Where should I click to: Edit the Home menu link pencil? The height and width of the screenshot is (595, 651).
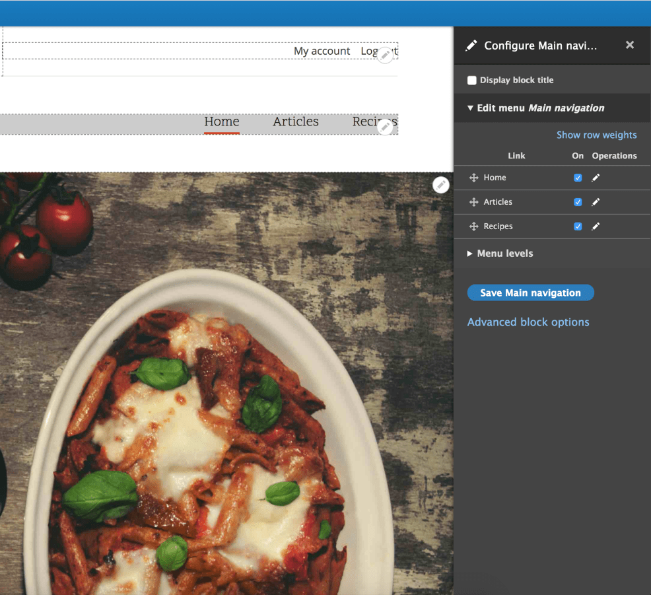pos(596,178)
